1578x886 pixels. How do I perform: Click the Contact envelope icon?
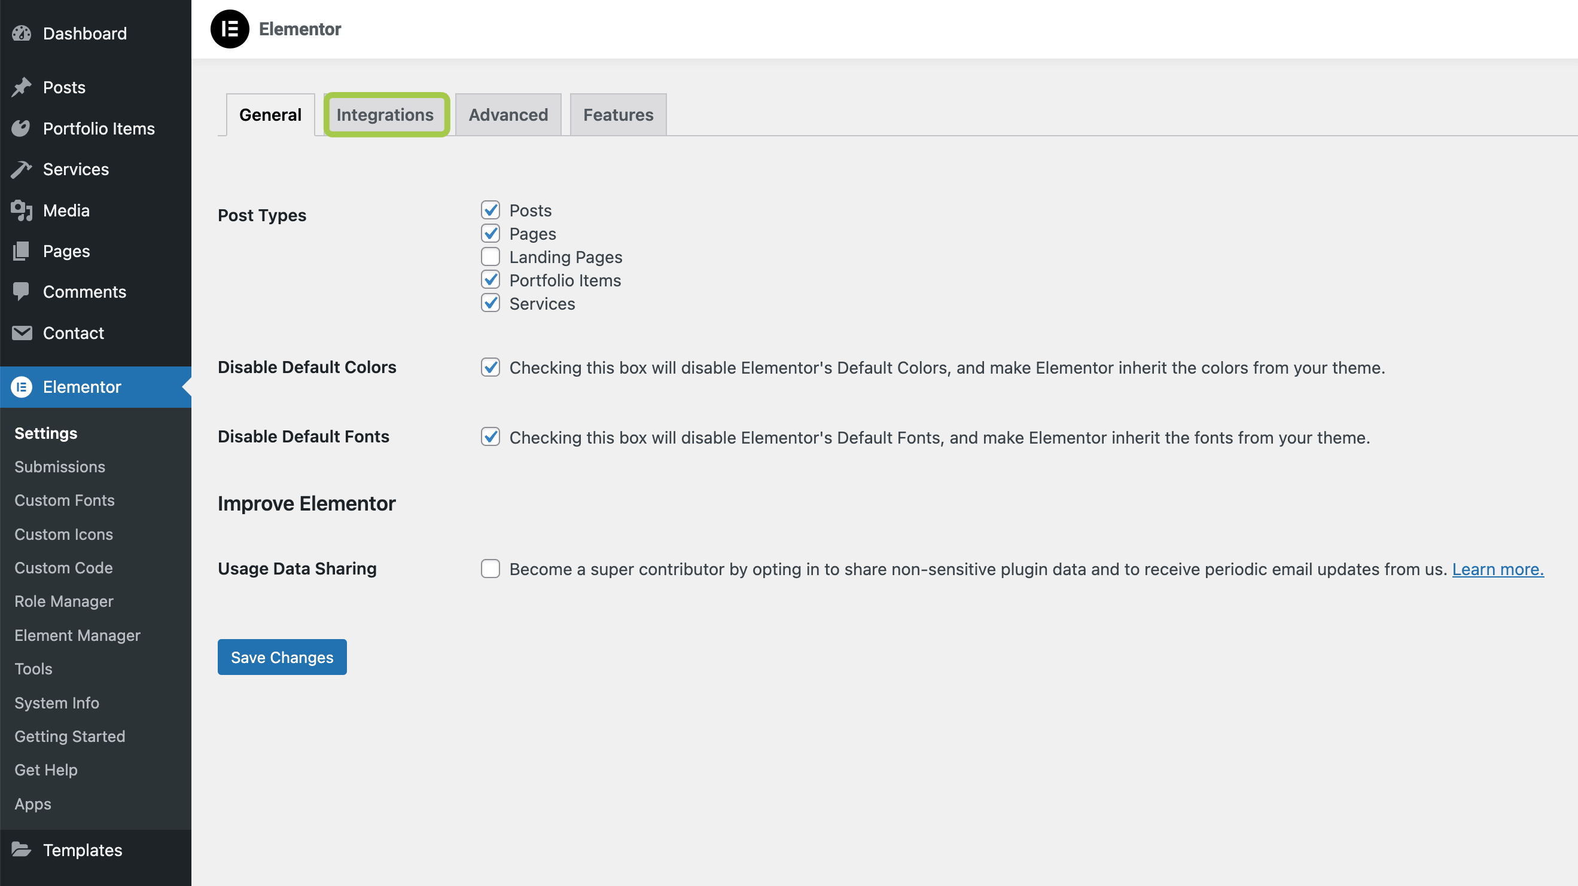22,332
